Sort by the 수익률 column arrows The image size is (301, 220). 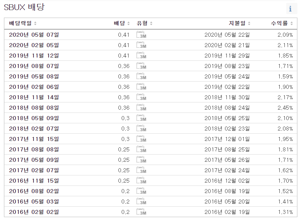click(292, 23)
